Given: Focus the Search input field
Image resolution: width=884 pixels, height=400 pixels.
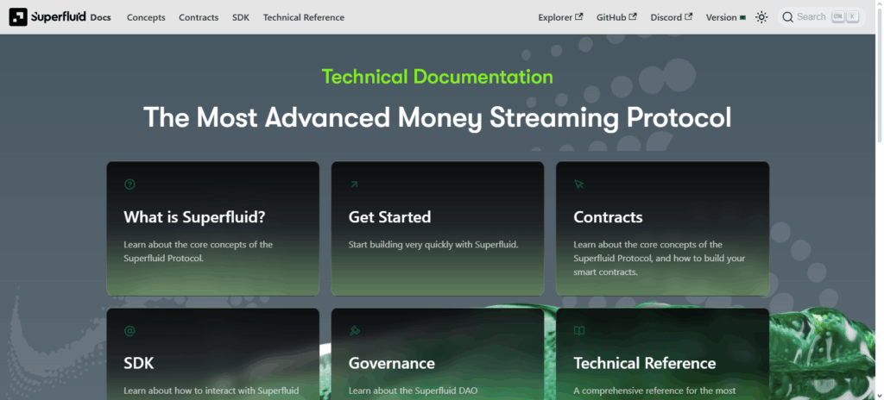Looking at the screenshot, I should (822, 17).
